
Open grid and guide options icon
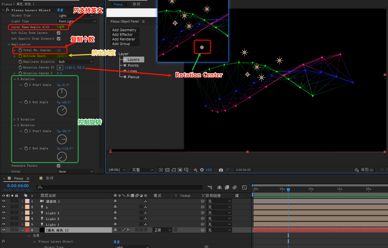click(187, 170)
